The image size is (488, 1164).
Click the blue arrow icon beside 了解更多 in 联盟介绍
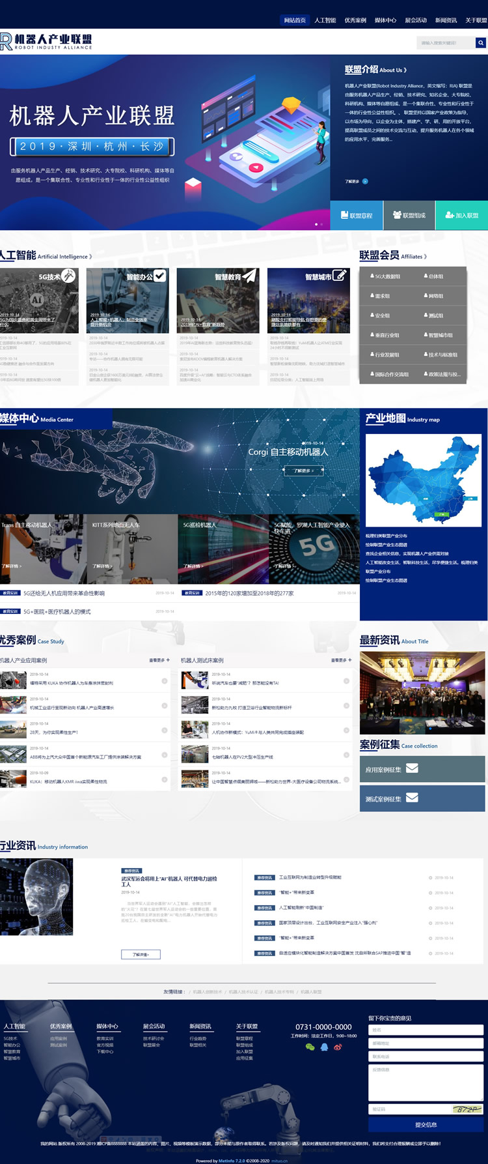(x=365, y=181)
